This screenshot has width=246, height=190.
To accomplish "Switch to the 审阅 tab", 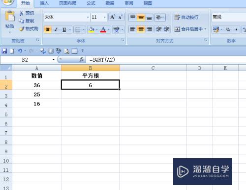I will (129, 3).
